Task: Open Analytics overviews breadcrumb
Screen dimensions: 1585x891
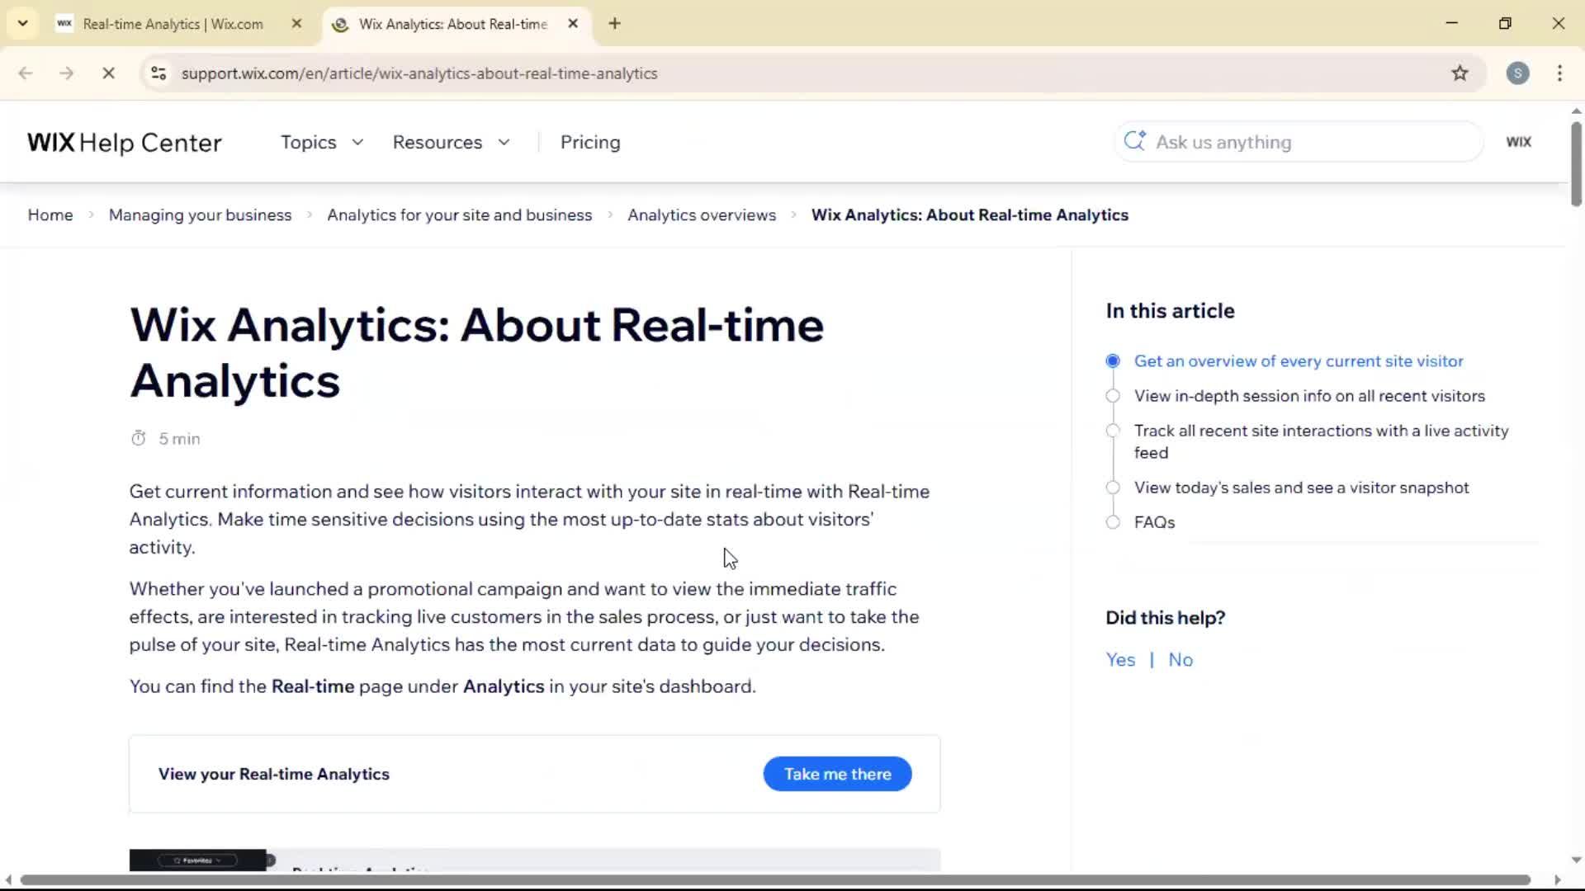Action: click(702, 215)
